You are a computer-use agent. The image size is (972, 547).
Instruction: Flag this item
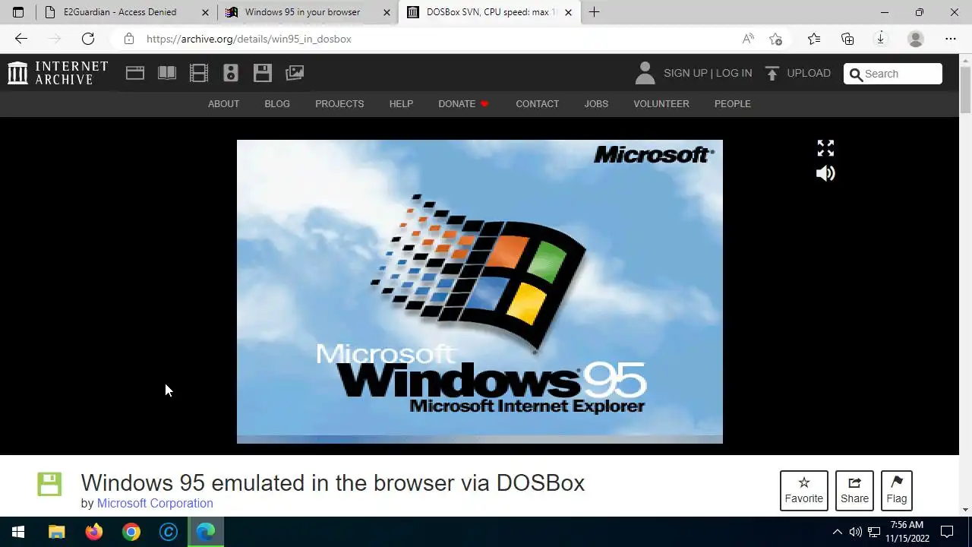click(897, 491)
